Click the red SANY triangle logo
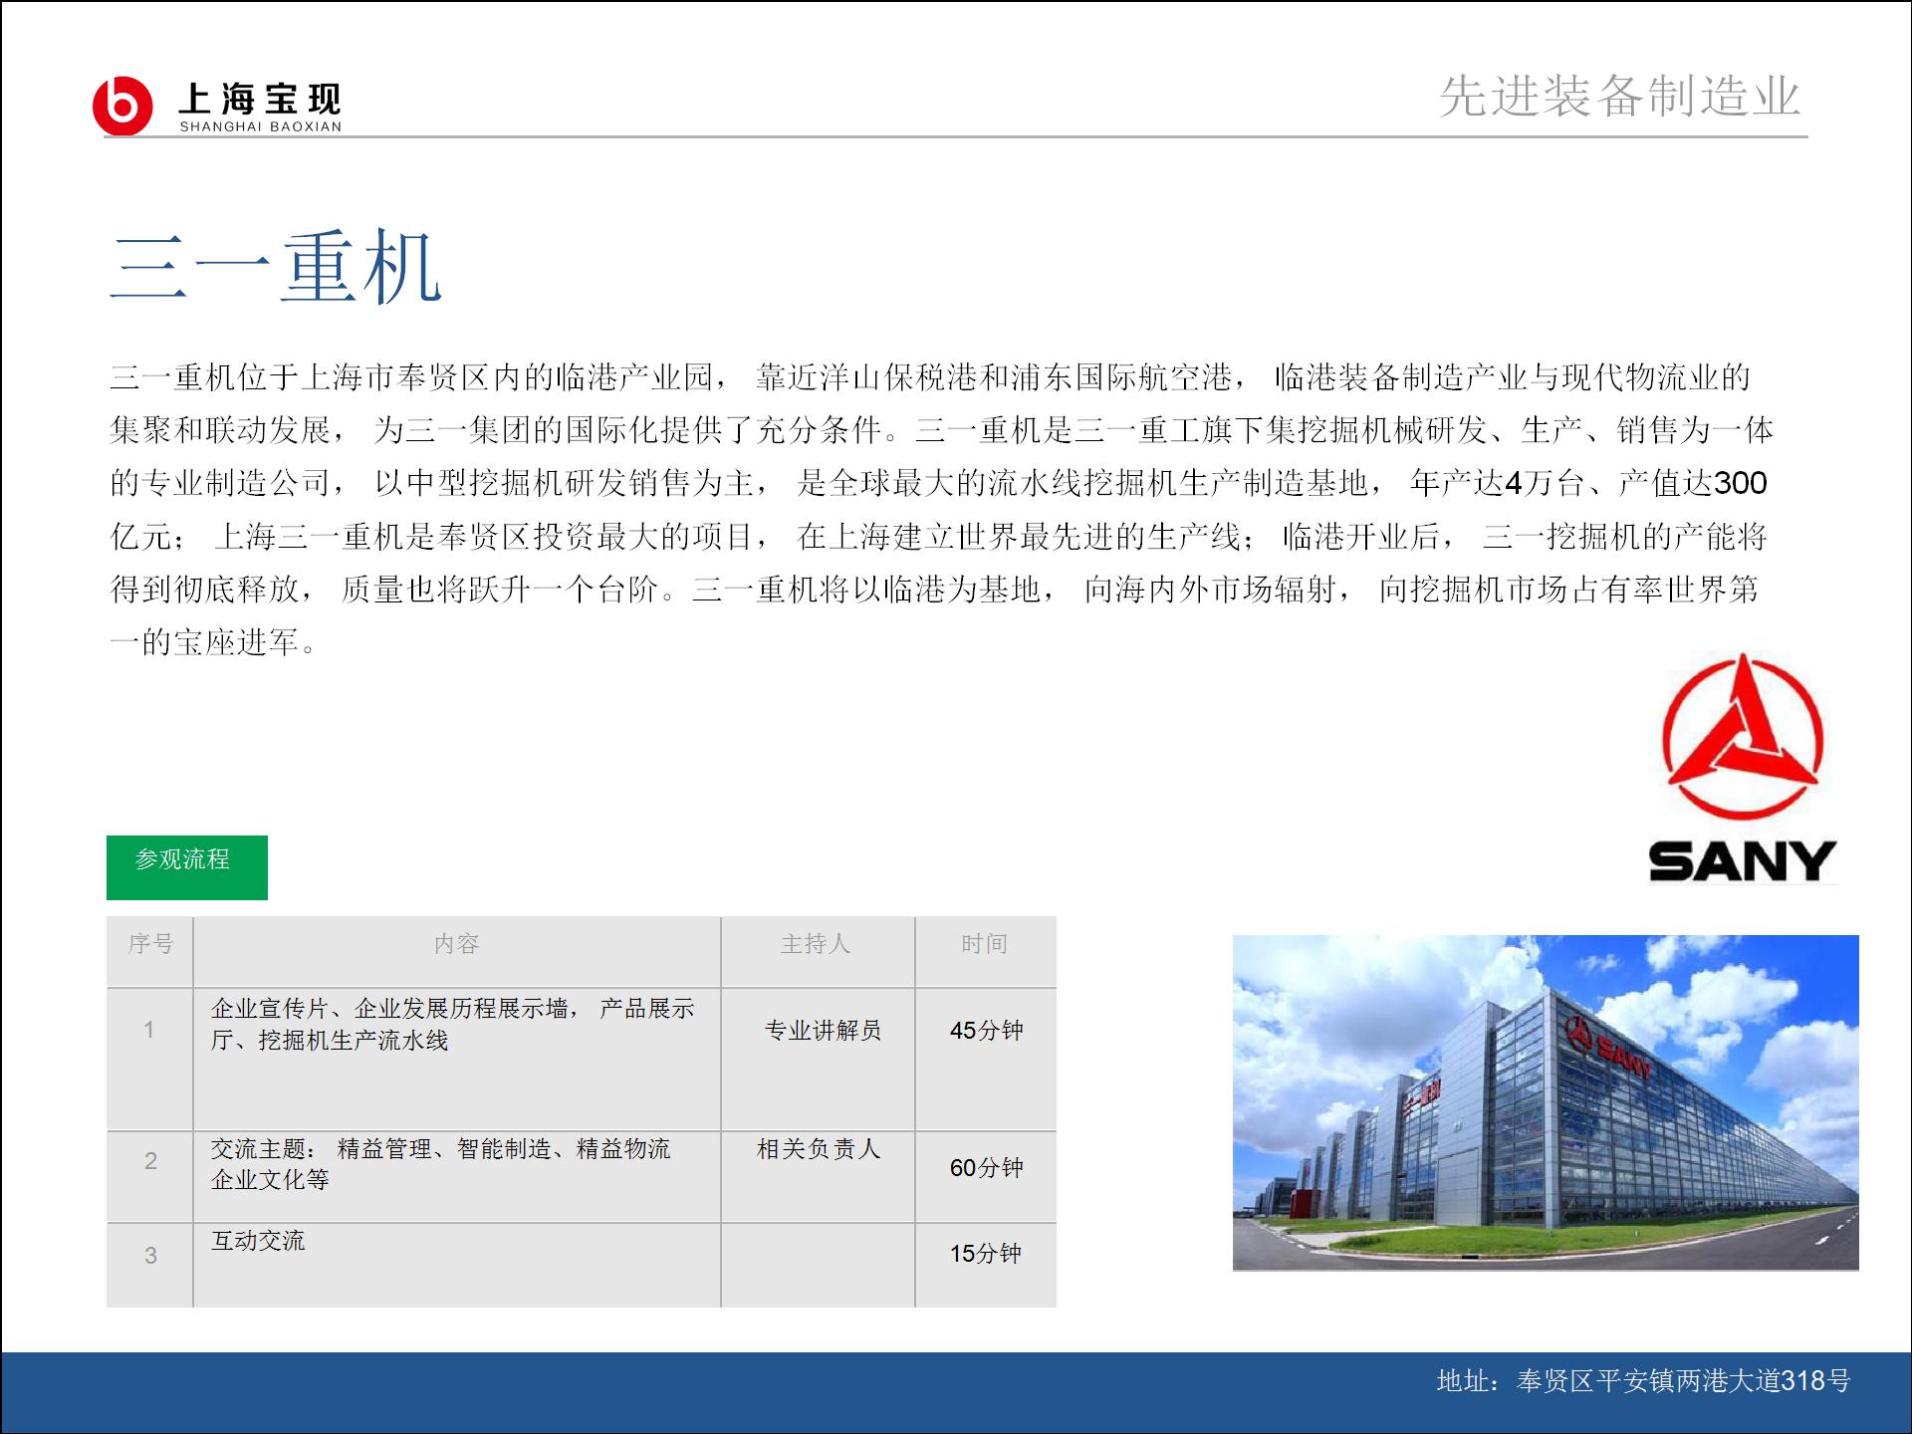 tap(1743, 737)
